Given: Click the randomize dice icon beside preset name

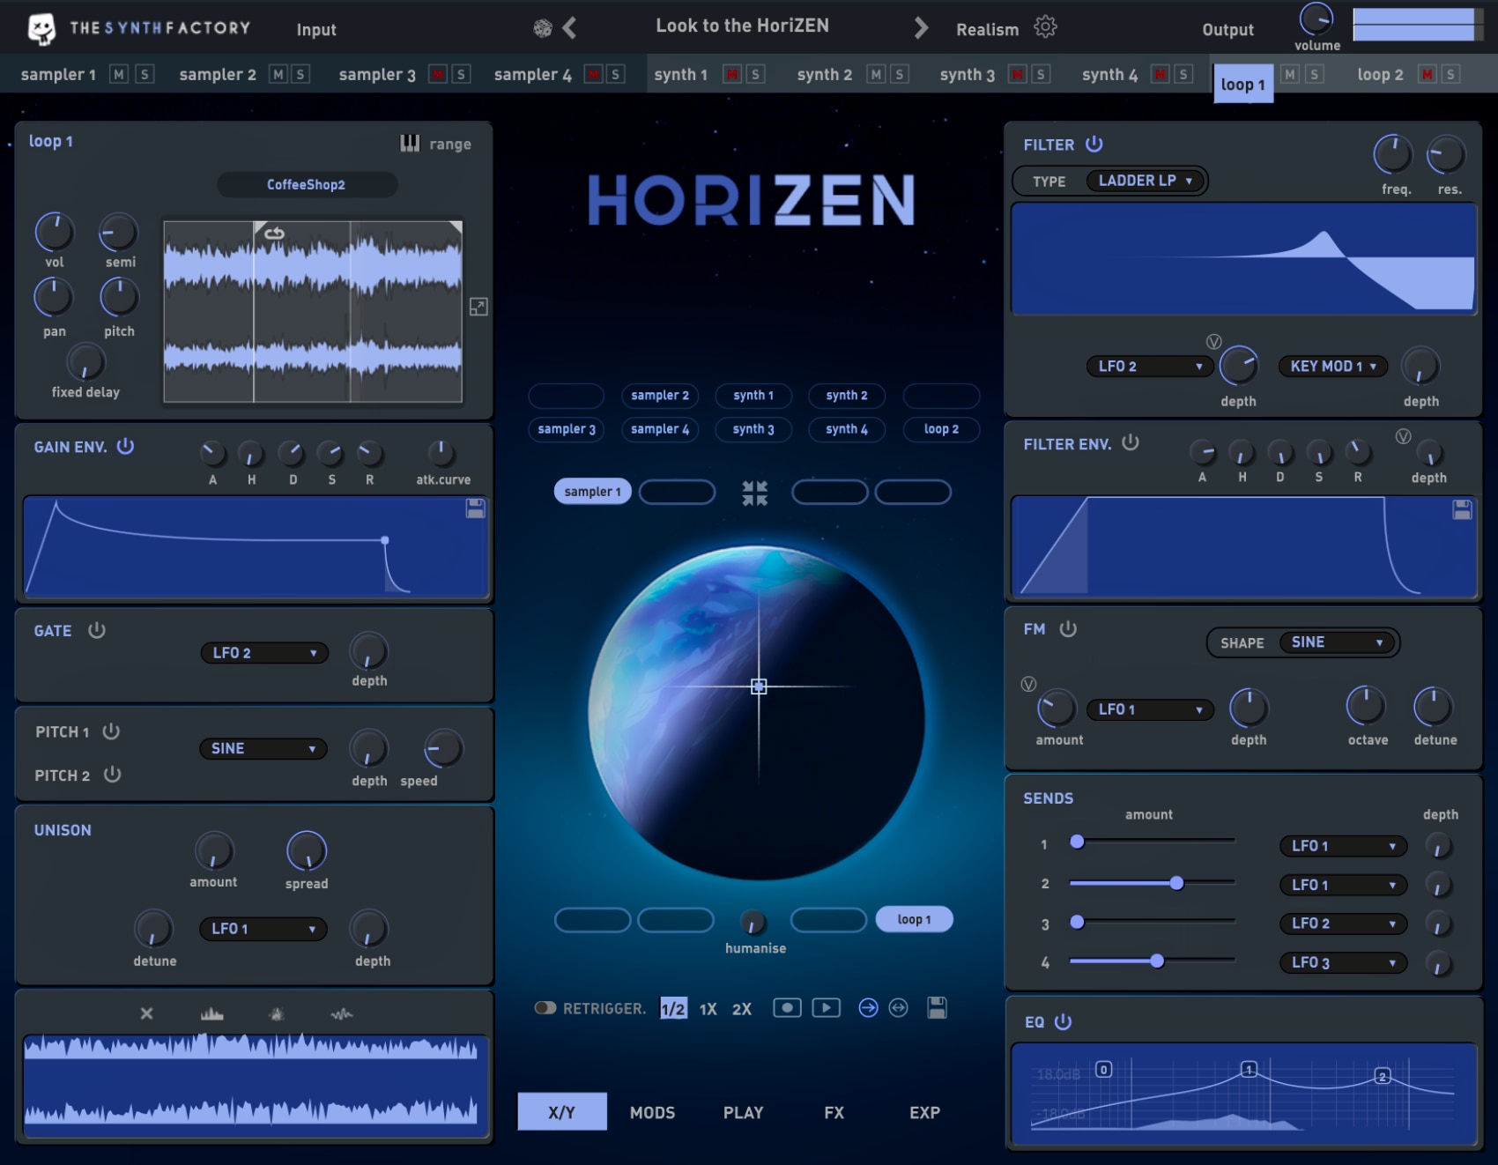Looking at the screenshot, I should pos(543,28).
